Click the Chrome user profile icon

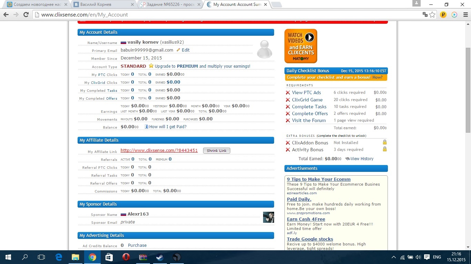click(417, 3)
